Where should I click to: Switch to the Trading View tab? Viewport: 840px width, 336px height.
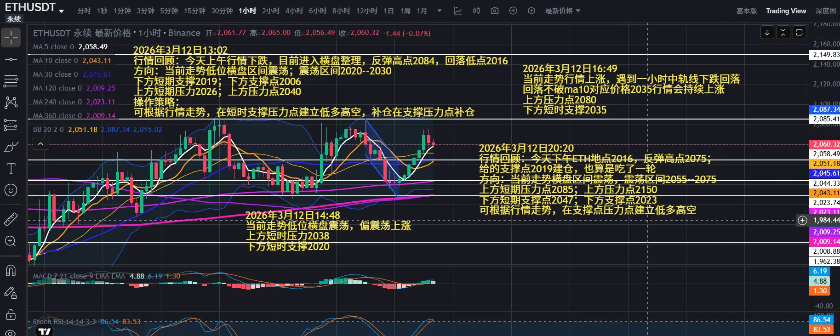coord(786,11)
